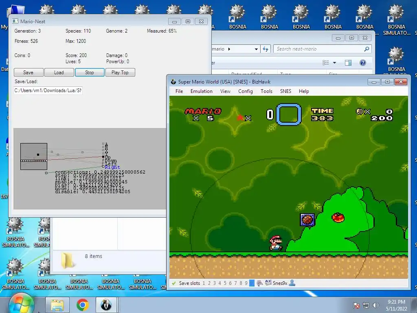Image resolution: width=417 pixels, height=313 pixels.
Task: Focus the Save/Load file path field
Action: (x=48, y=90)
